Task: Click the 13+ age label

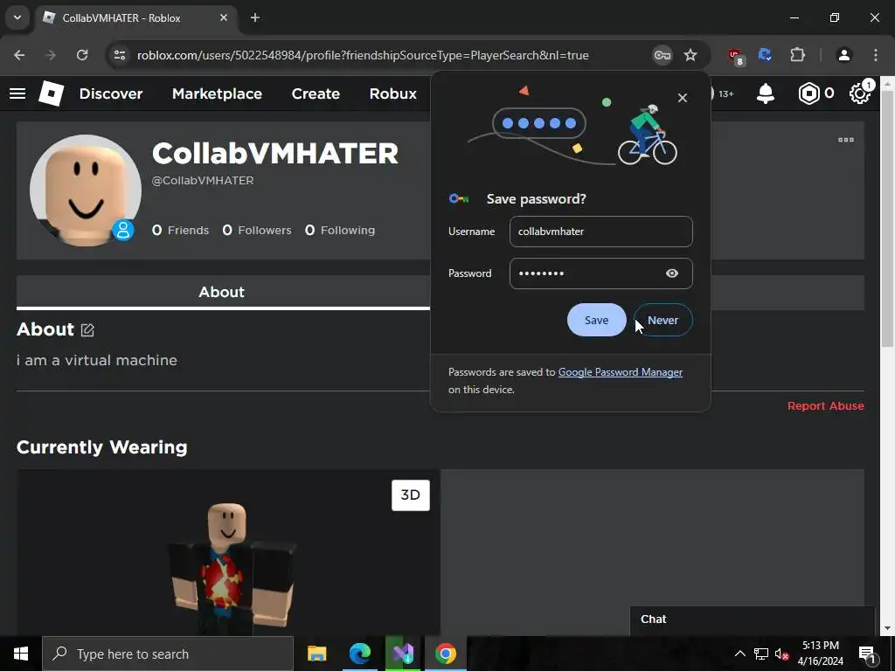Action: [726, 94]
